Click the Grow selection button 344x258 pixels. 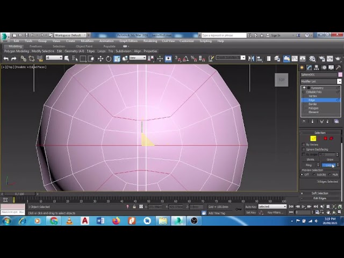pyautogui.click(x=329, y=160)
